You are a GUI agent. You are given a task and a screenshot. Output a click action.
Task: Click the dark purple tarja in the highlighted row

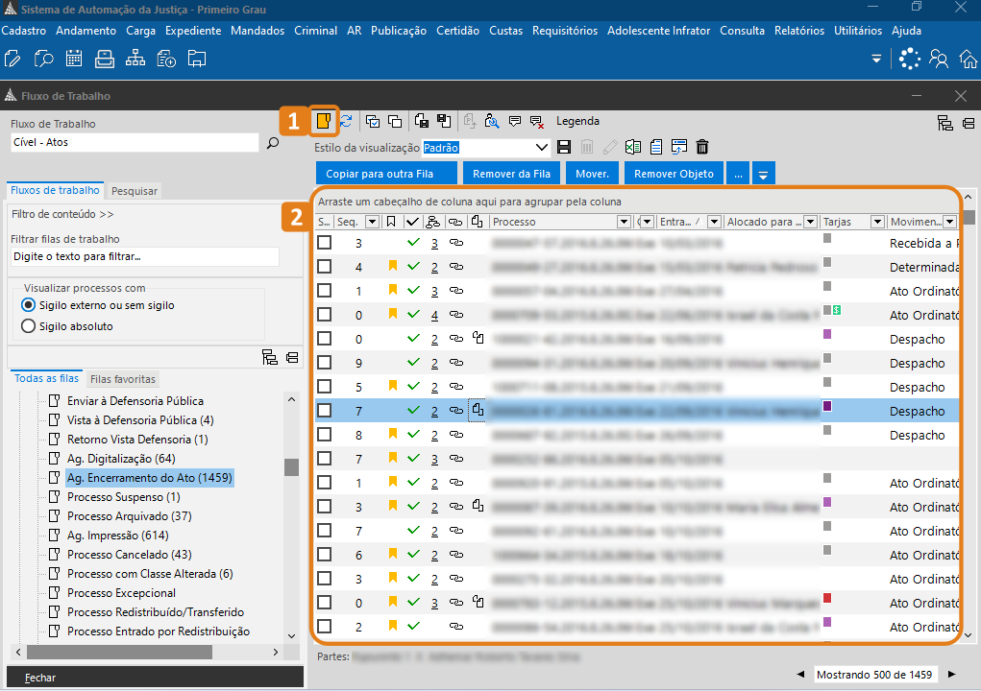coord(827,406)
